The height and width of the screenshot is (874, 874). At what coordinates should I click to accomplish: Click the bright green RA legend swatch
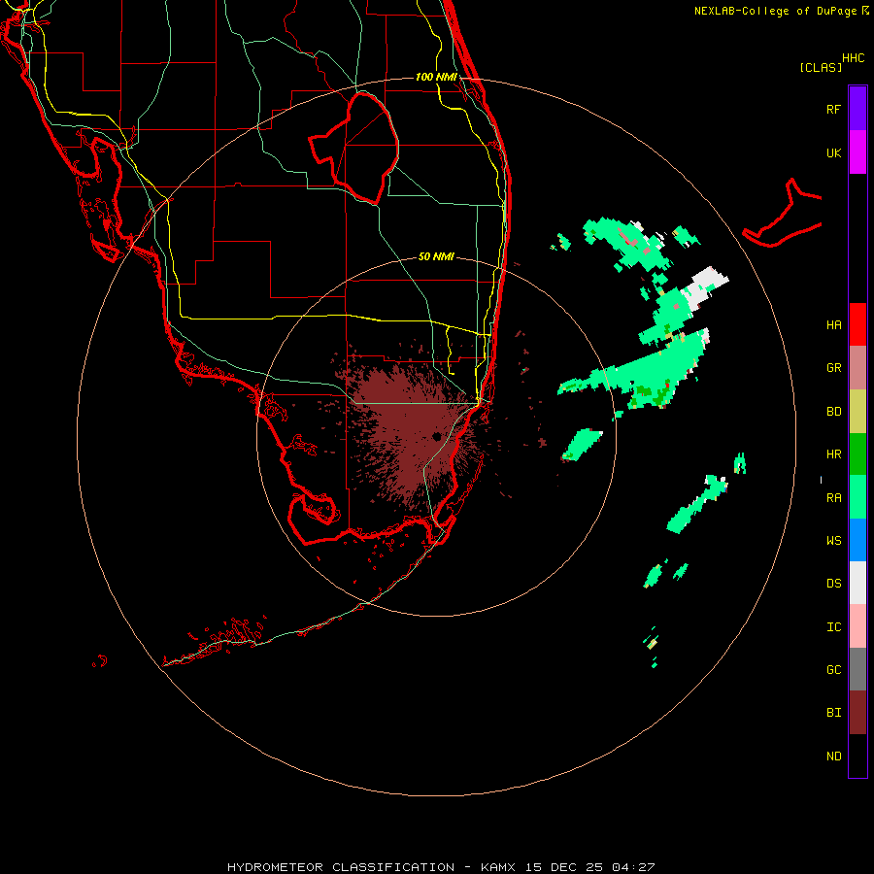857,497
